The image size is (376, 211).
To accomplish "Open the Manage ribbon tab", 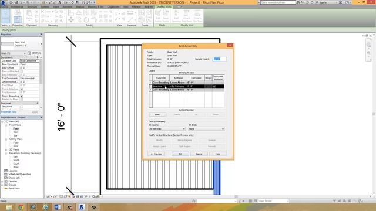I will (x=136, y=6).
